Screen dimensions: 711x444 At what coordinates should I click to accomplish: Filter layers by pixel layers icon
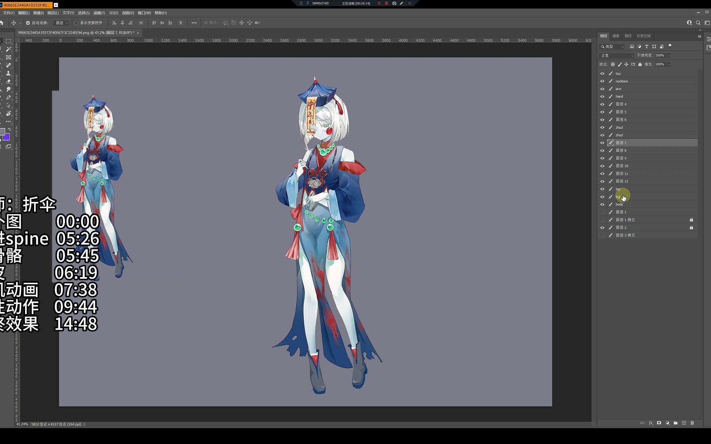632,46
